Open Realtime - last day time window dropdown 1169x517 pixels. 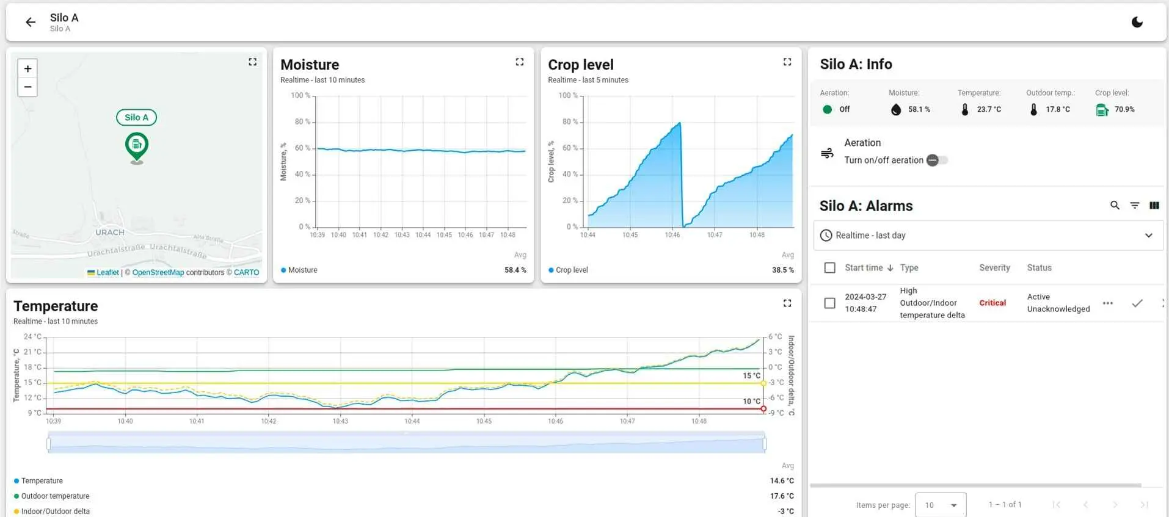click(x=988, y=236)
